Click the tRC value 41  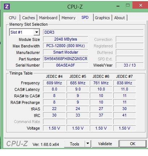[x=124, y=115]
